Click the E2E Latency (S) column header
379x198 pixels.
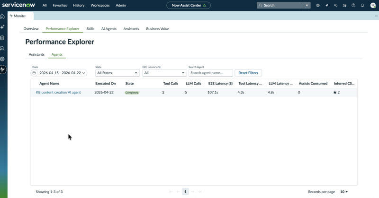coord(220,84)
